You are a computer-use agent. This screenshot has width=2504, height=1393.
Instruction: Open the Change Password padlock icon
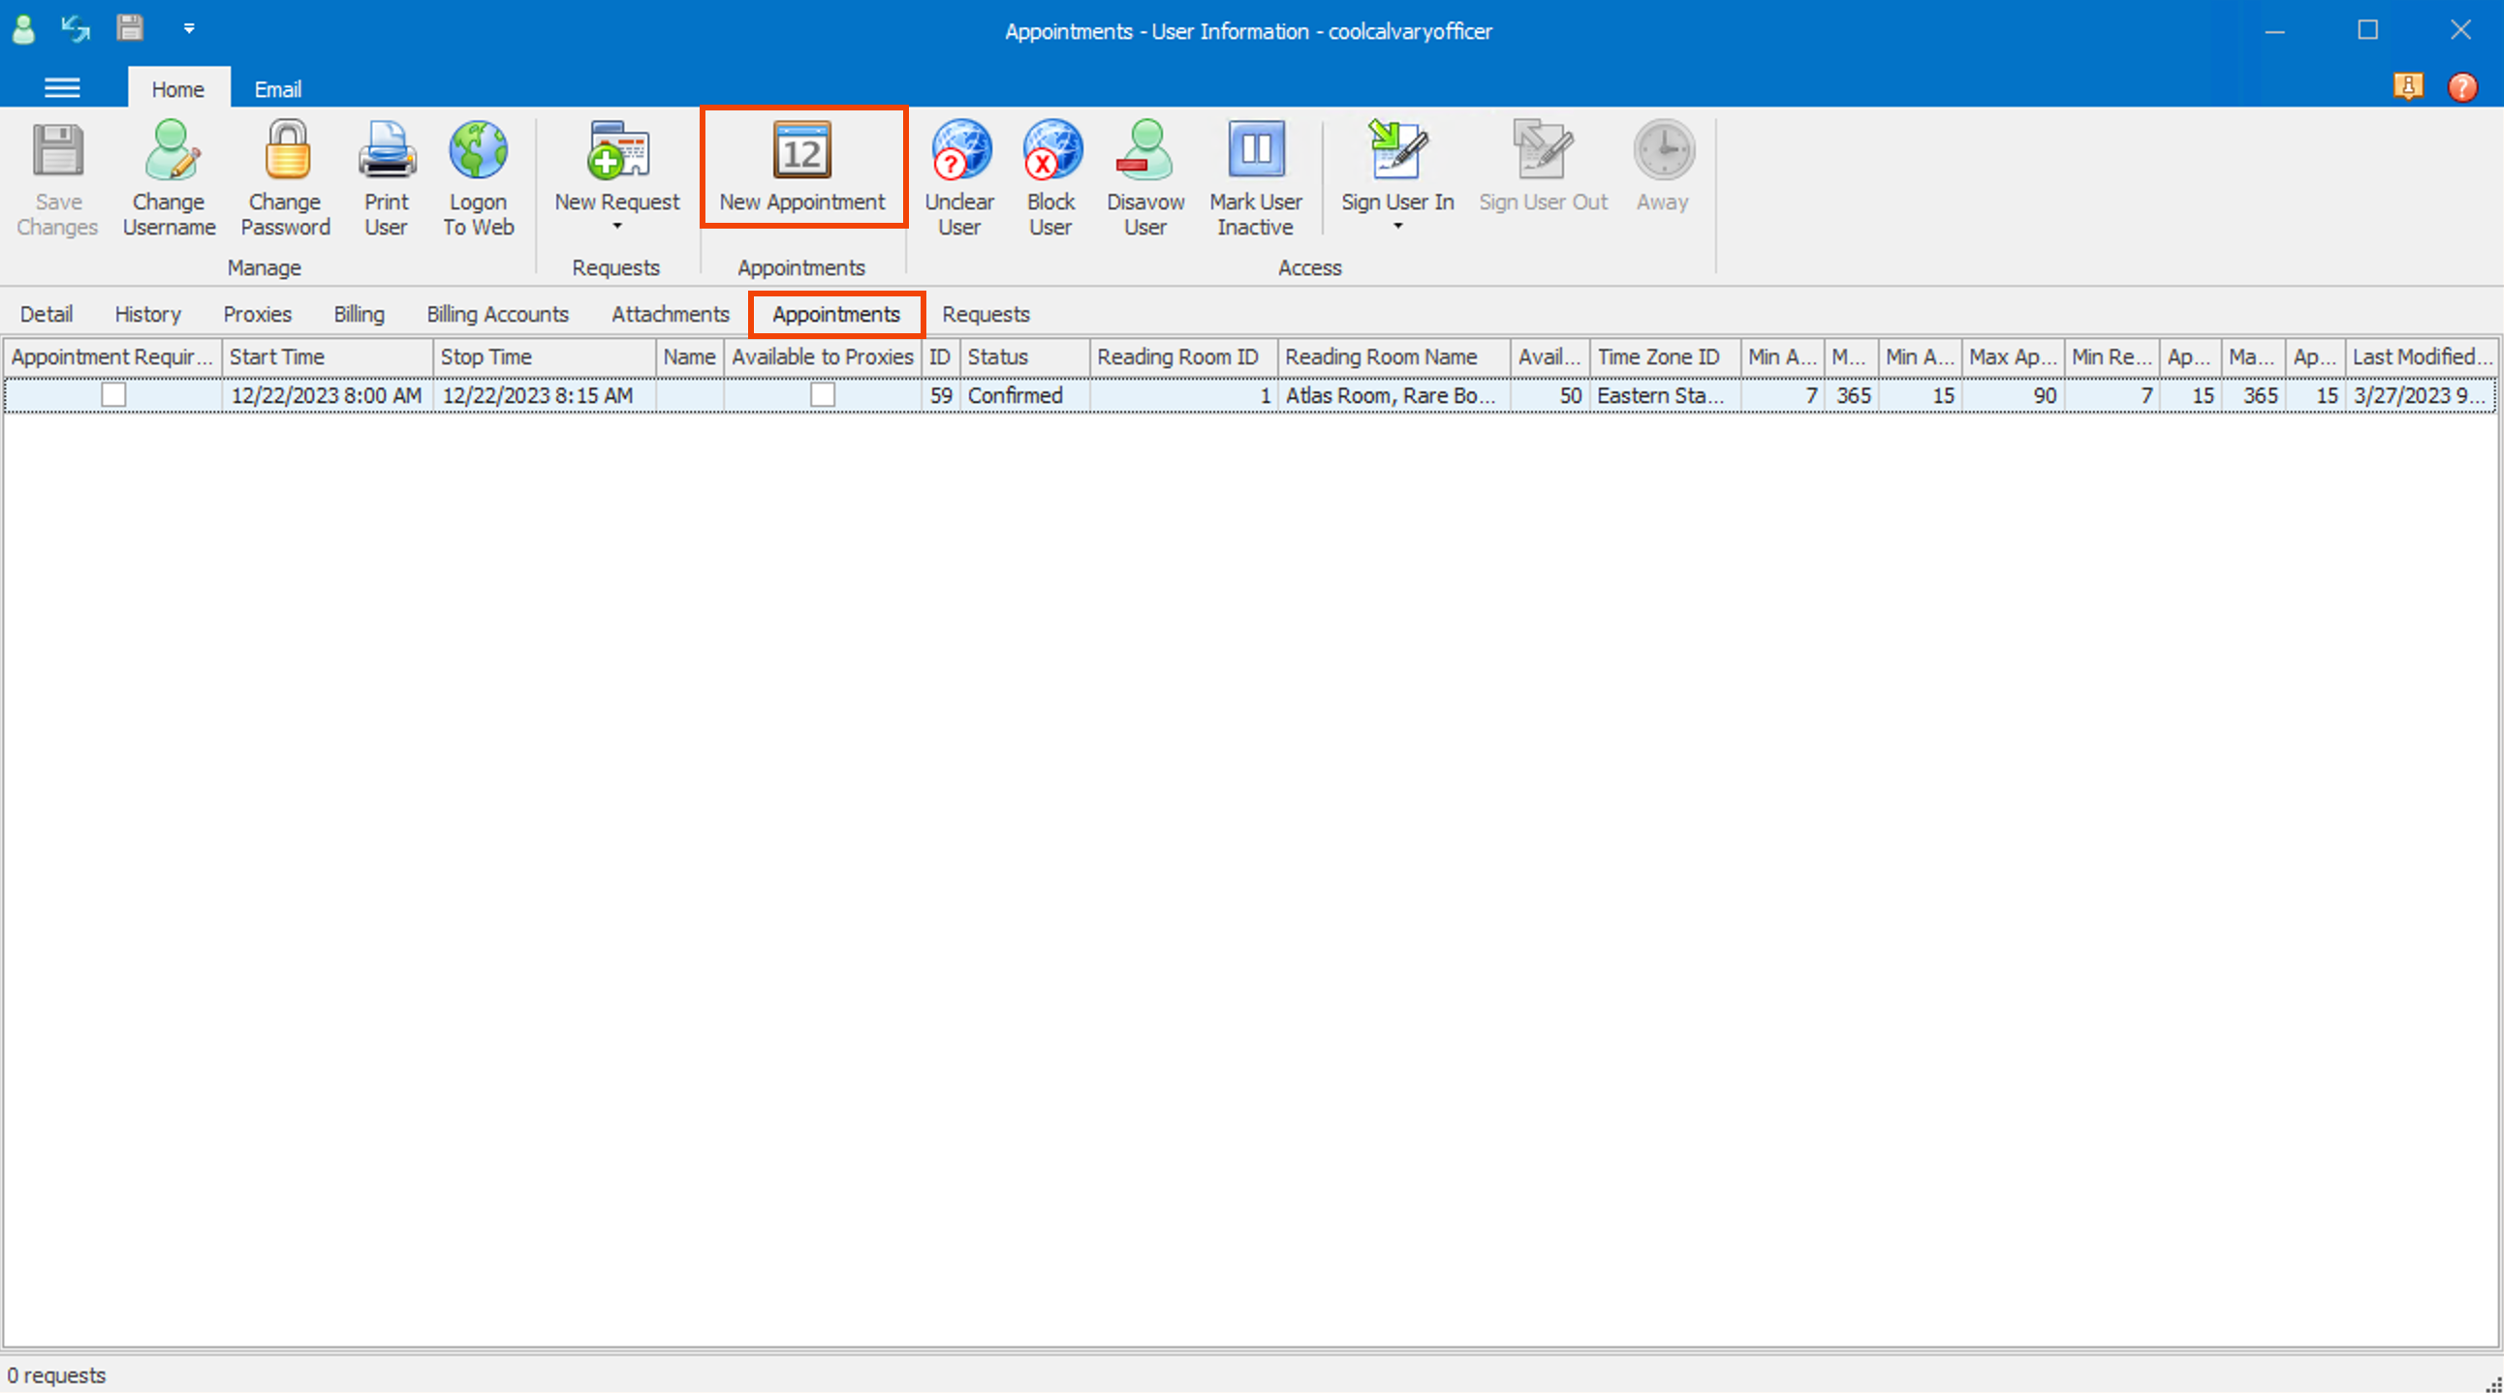286,150
